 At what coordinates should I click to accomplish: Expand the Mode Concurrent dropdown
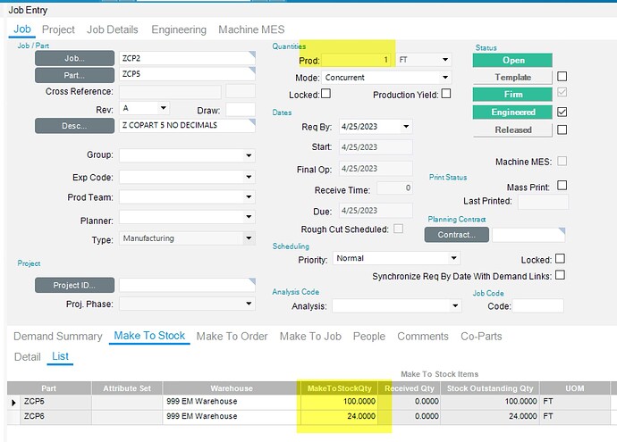[x=445, y=78]
